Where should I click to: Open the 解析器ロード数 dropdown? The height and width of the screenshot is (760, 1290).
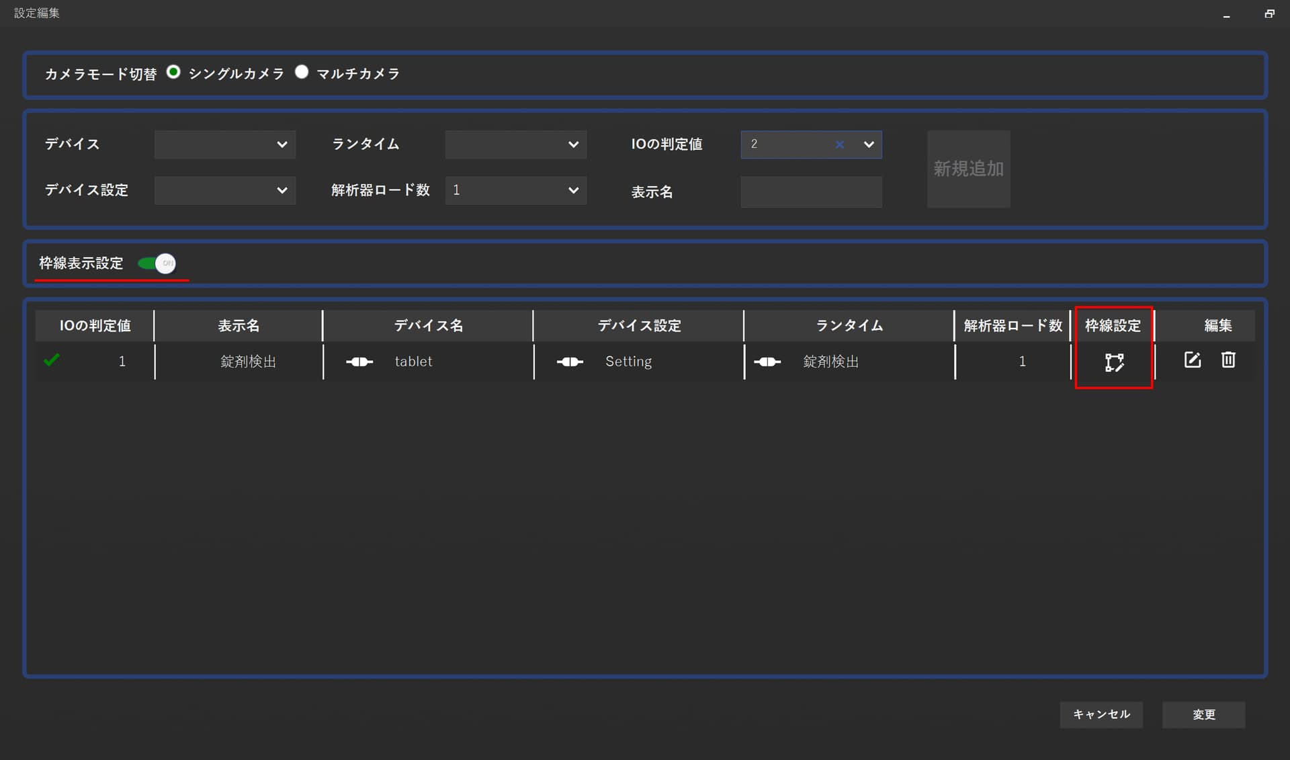pos(515,190)
